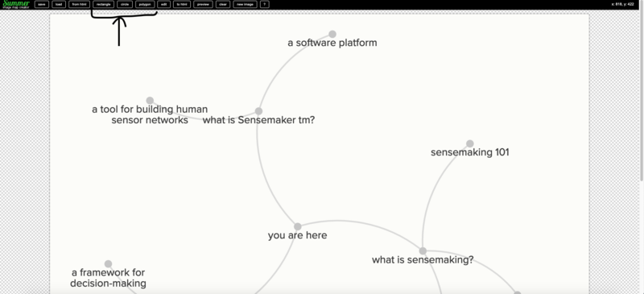Click the new image button

tap(246, 5)
